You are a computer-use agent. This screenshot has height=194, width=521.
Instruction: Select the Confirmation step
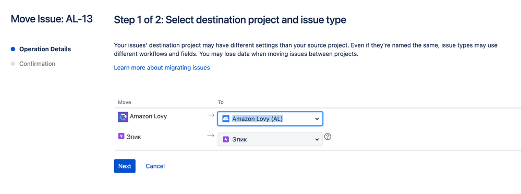(37, 64)
